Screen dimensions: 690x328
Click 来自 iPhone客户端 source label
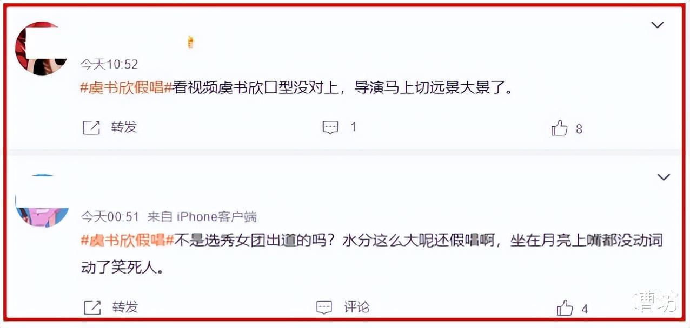[x=202, y=217]
